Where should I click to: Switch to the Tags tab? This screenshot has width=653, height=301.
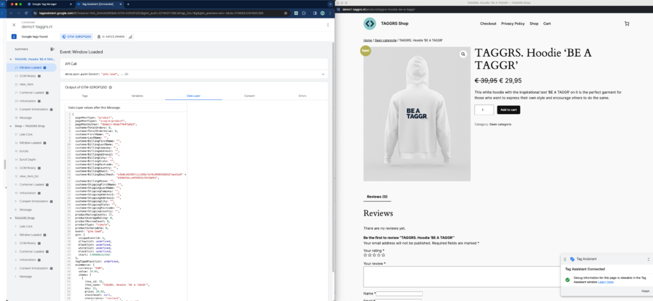pos(85,96)
